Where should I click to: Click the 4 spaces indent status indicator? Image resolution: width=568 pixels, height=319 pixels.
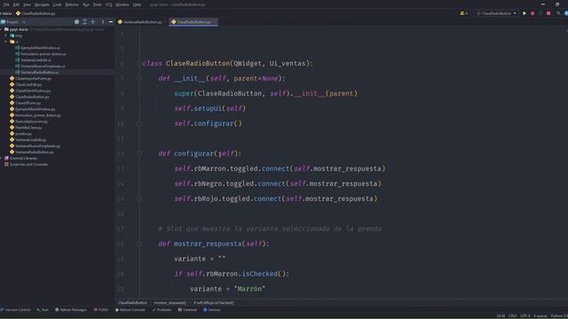(540, 316)
